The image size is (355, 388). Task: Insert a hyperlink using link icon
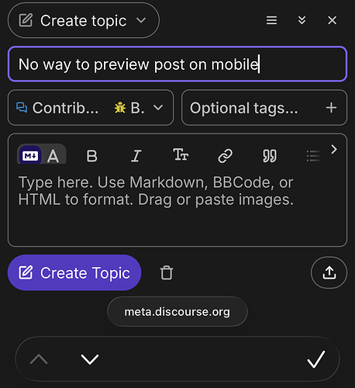(226, 156)
